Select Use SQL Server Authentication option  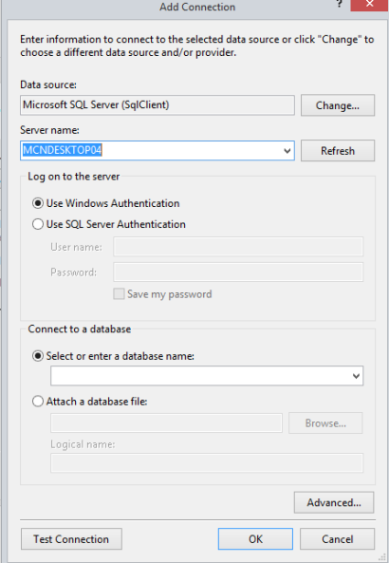point(38,224)
